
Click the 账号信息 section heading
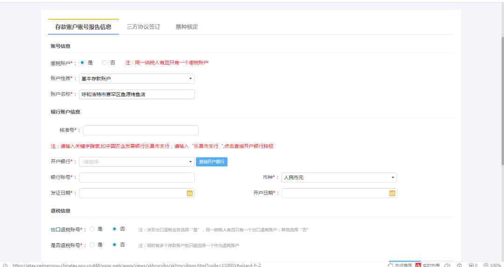(60, 46)
